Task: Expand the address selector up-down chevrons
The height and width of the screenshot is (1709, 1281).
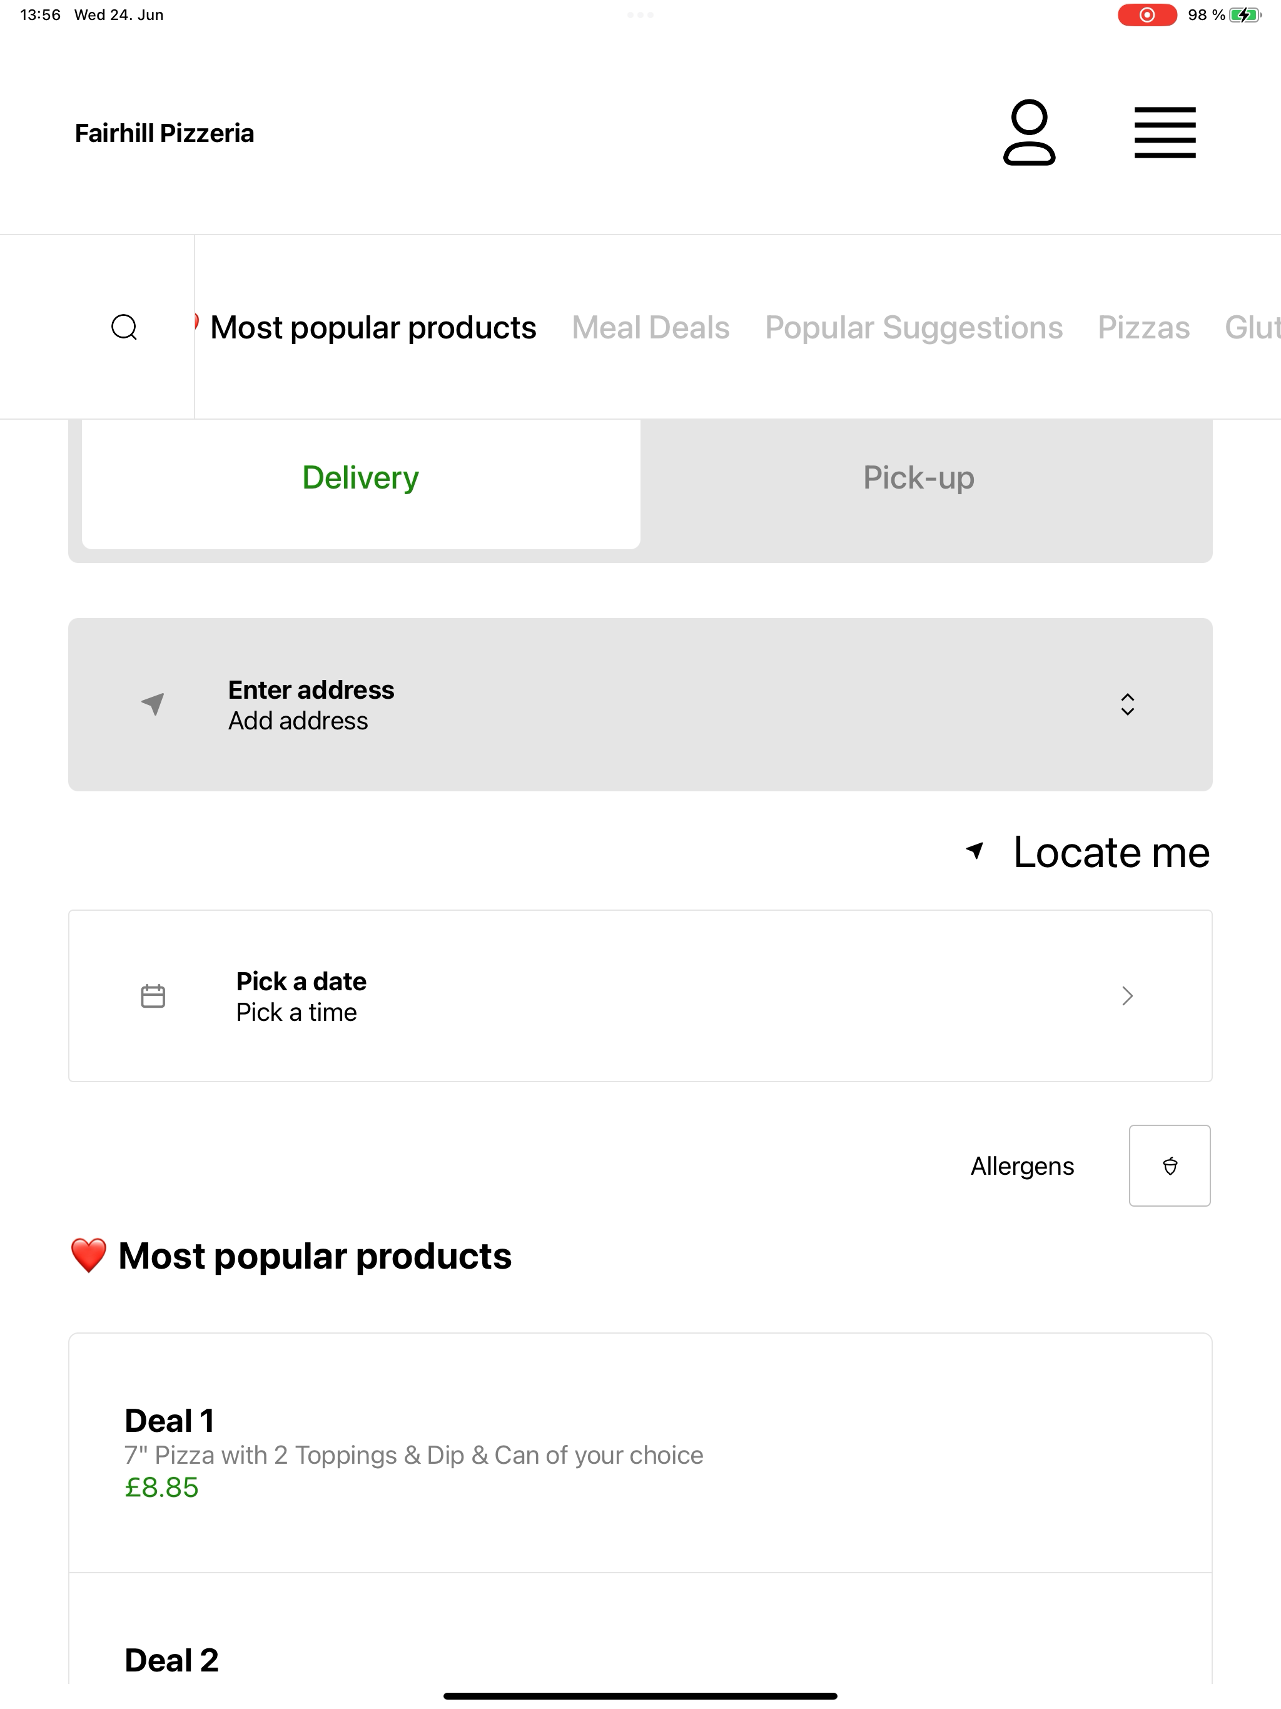Action: tap(1127, 704)
